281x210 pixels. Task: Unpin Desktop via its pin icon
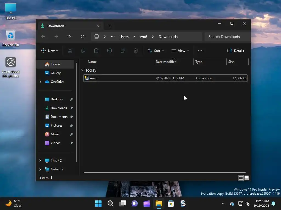(72, 99)
